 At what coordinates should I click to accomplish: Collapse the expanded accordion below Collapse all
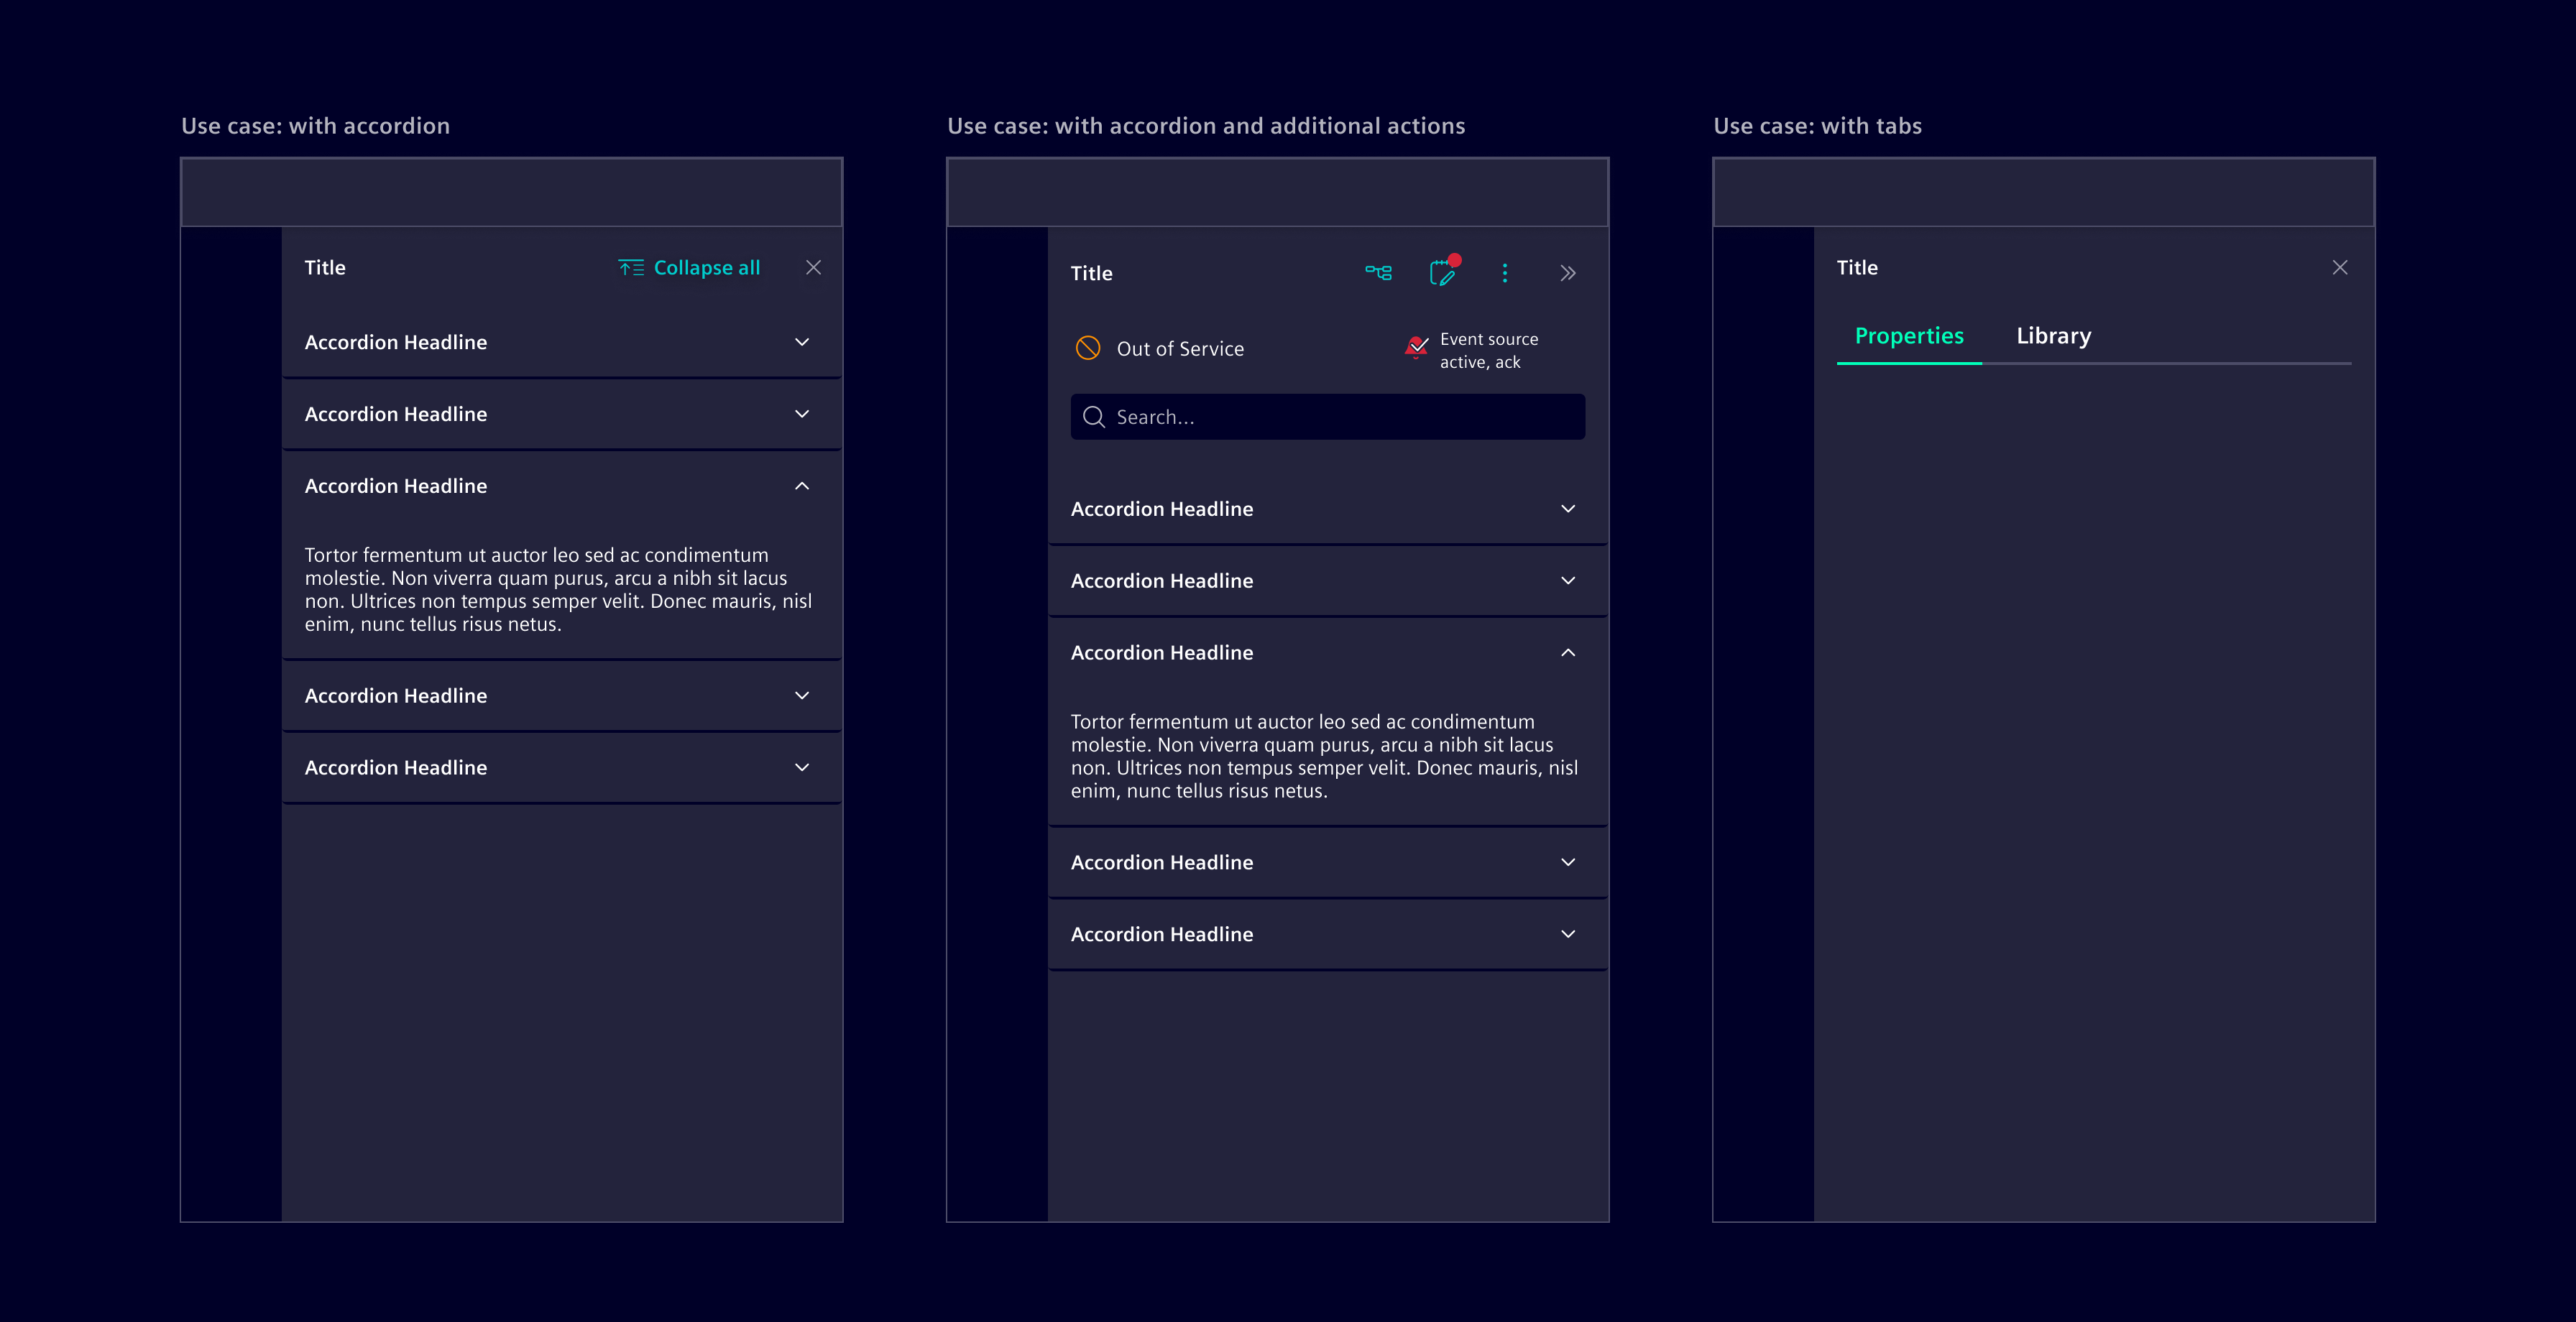pyautogui.click(x=801, y=486)
